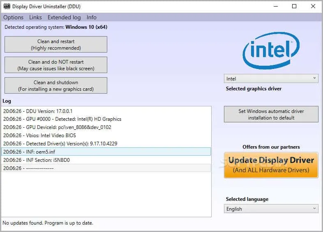Click Clean and do NOT restart button

coord(56,65)
